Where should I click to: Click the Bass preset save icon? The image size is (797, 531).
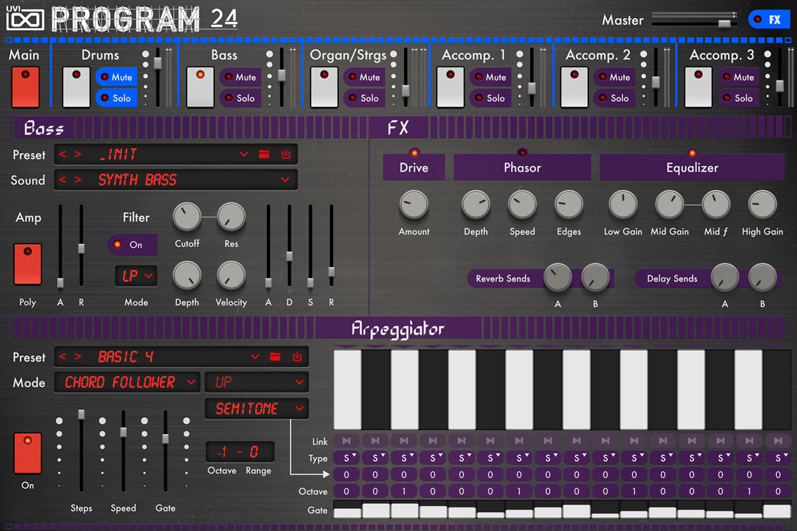(x=286, y=154)
